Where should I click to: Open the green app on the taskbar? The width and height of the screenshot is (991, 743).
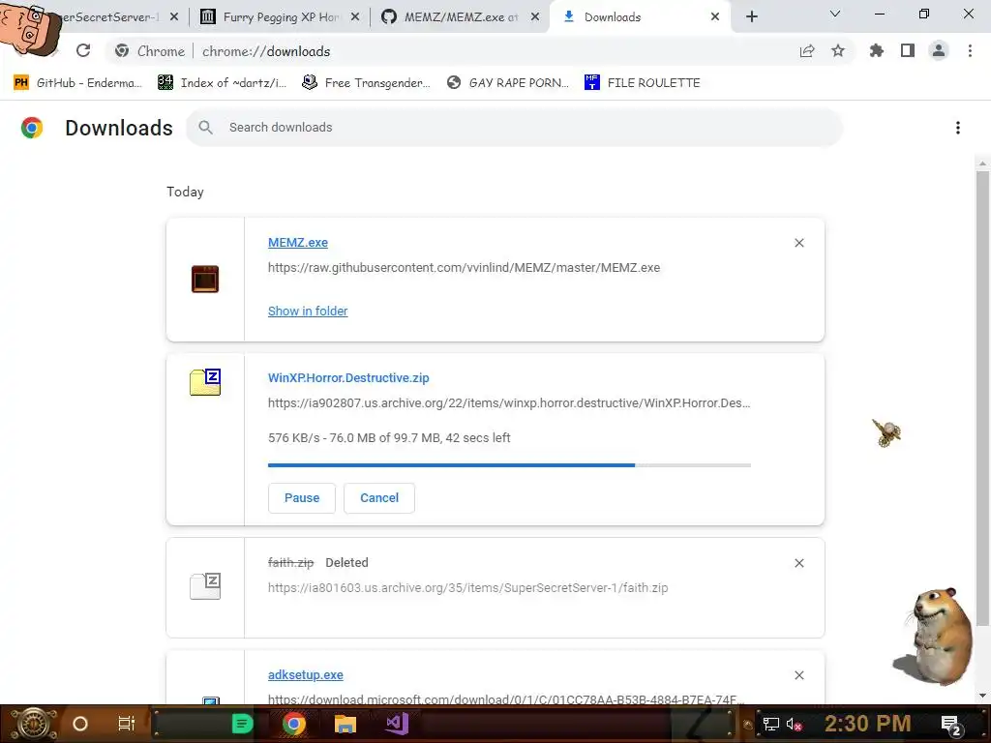tap(242, 724)
